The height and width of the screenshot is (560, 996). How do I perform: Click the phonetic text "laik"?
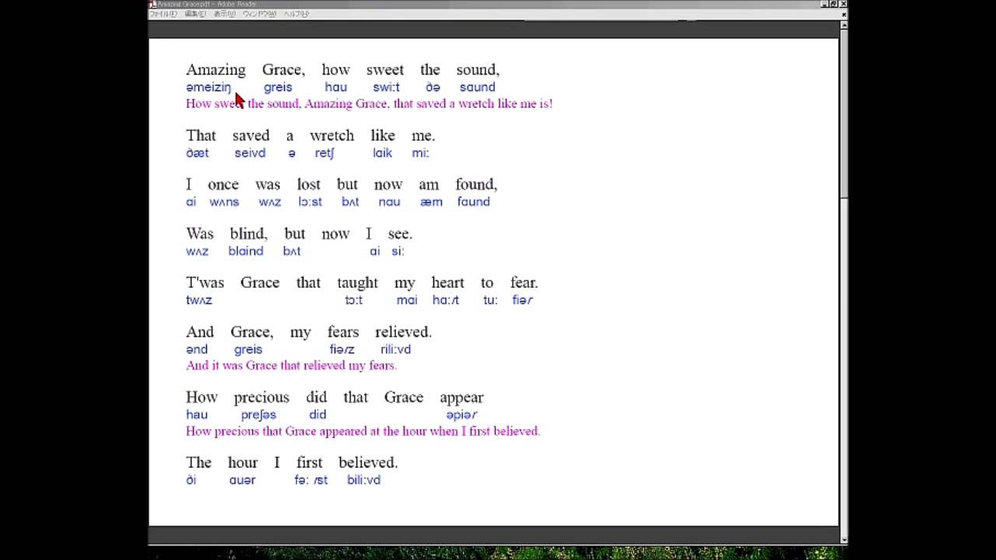(382, 153)
